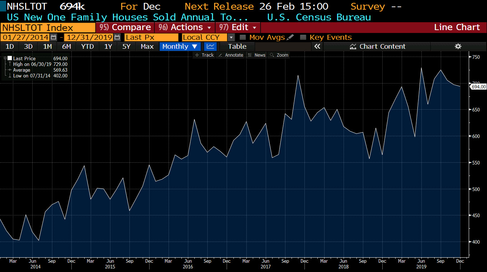Open the News overlay tool
This screenshot has height=272, width=487.
[256, 55]
